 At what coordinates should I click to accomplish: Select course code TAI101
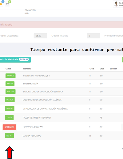tap(9, 118)
